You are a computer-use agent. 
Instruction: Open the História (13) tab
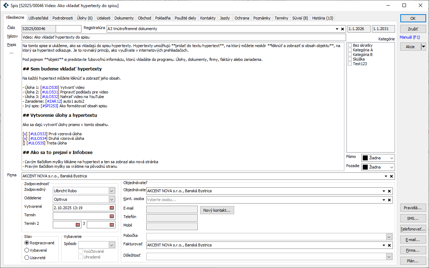[322, 18]
